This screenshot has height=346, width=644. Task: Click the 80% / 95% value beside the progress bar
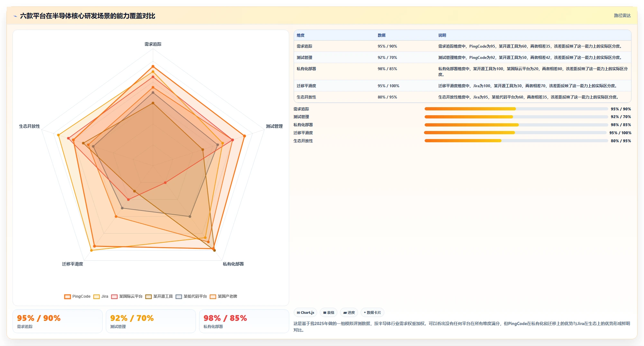coord(621,141)
